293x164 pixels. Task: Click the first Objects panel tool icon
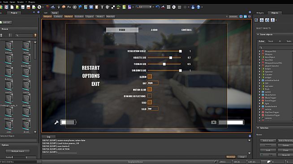(x=256, y=20)
